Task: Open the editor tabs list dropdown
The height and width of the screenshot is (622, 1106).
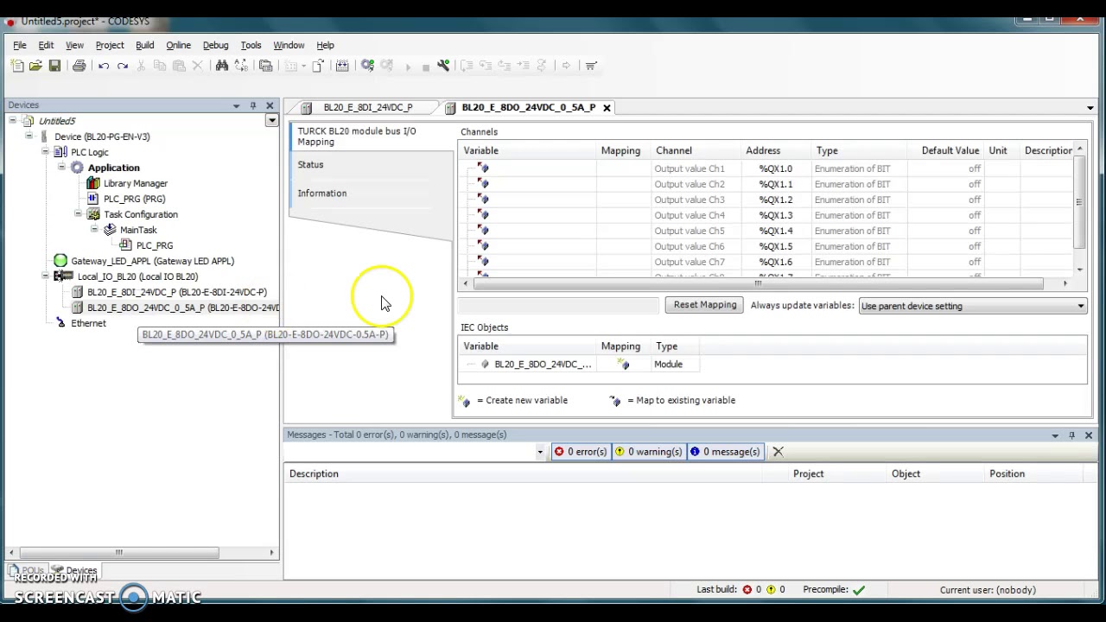Action: [1090, 108]
